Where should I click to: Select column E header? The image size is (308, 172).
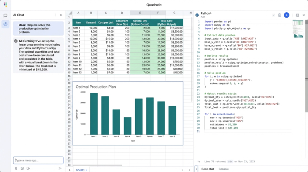(x=140, y=13)
